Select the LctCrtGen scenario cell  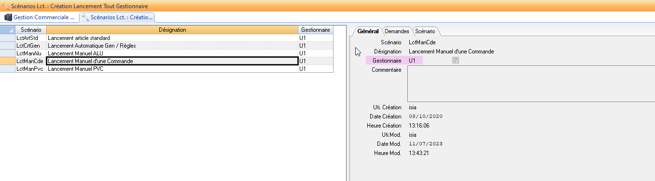pos(30,46)
